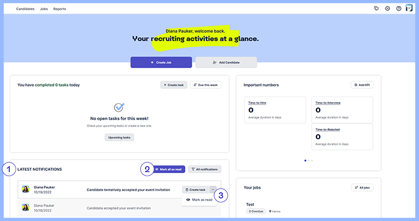Open the three-dot menu on first notification

tap(213, 190)
